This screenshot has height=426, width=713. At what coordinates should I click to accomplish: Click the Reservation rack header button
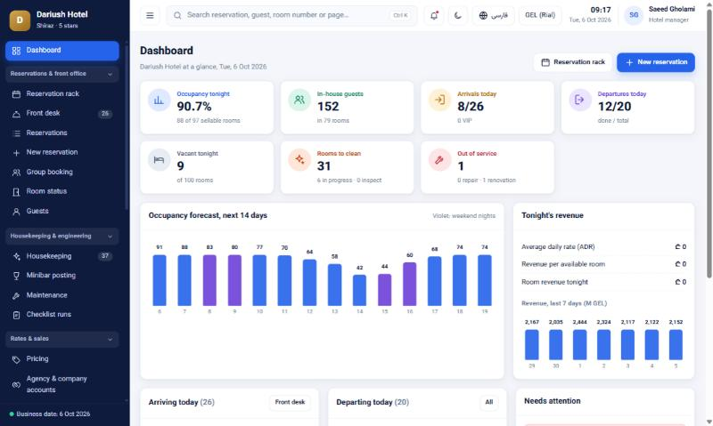[x=572, y=62]
